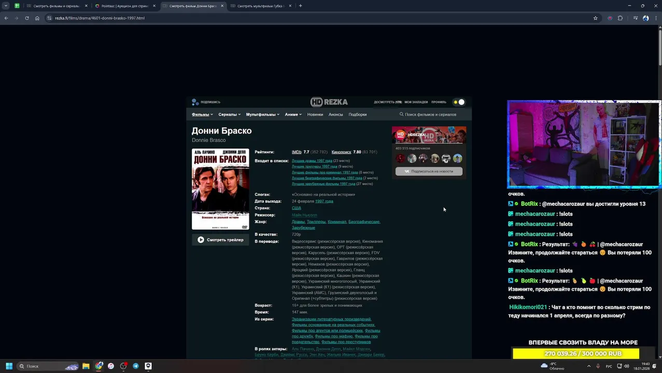Open the tab search dropdown arrow
662x373 pixels.
(6, 6)
